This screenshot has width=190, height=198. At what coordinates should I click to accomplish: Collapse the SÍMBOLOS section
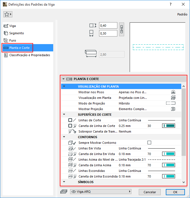64,182
